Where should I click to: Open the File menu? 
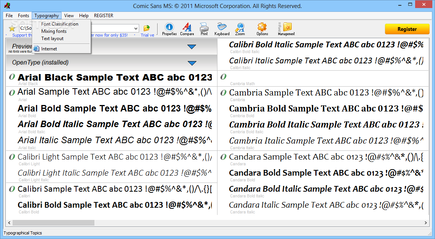(9, 16)
